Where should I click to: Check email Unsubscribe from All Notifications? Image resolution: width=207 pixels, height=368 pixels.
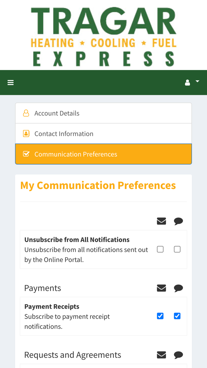click(x=160, y=249)
